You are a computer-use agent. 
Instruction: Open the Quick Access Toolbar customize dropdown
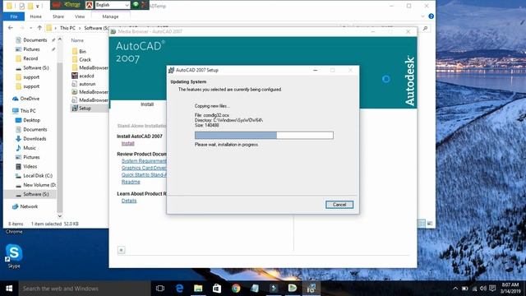coord(38,6)
